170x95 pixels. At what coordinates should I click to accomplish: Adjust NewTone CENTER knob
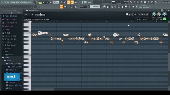[154, 14]
